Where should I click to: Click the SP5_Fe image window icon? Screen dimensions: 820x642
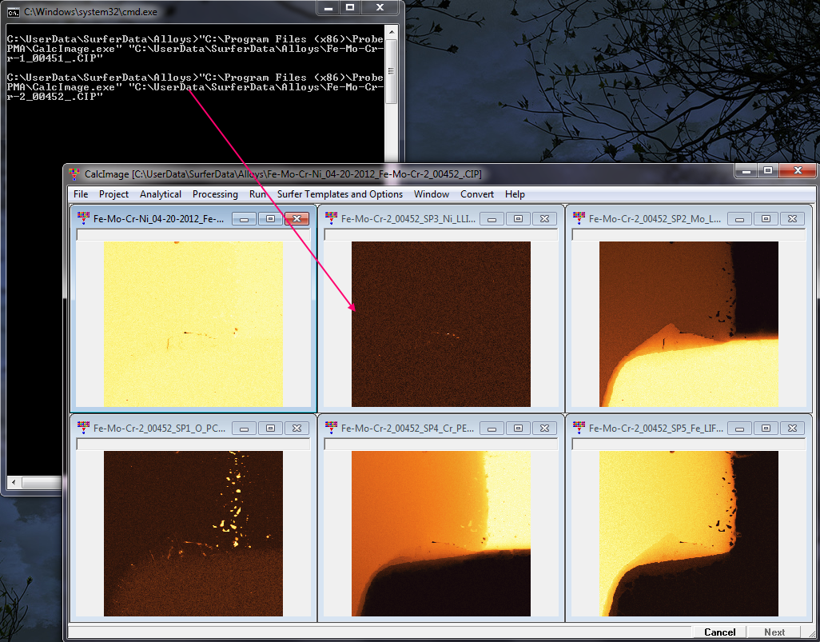[579, 428]
